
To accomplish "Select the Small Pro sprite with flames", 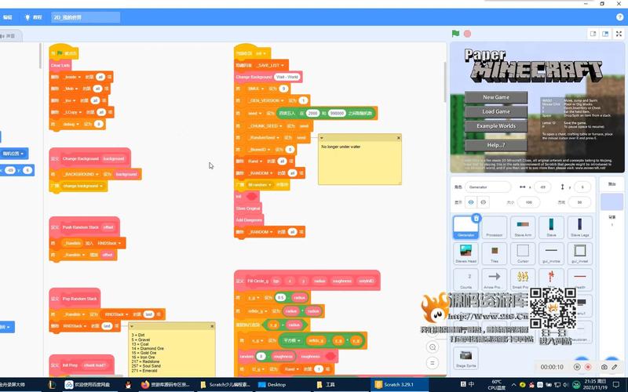I will coord(523,280).
